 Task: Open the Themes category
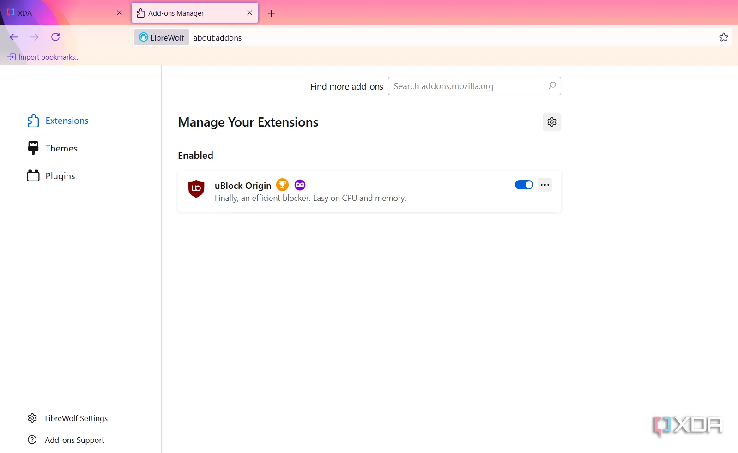[x=61, y=148]
